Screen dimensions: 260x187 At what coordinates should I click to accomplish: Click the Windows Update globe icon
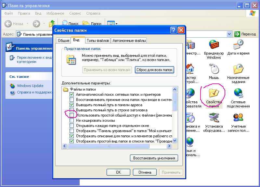[12, 86]
